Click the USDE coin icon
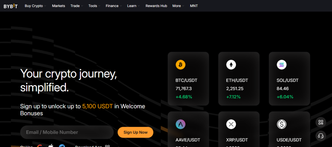The image size is (332, 147). click(282, 124)
